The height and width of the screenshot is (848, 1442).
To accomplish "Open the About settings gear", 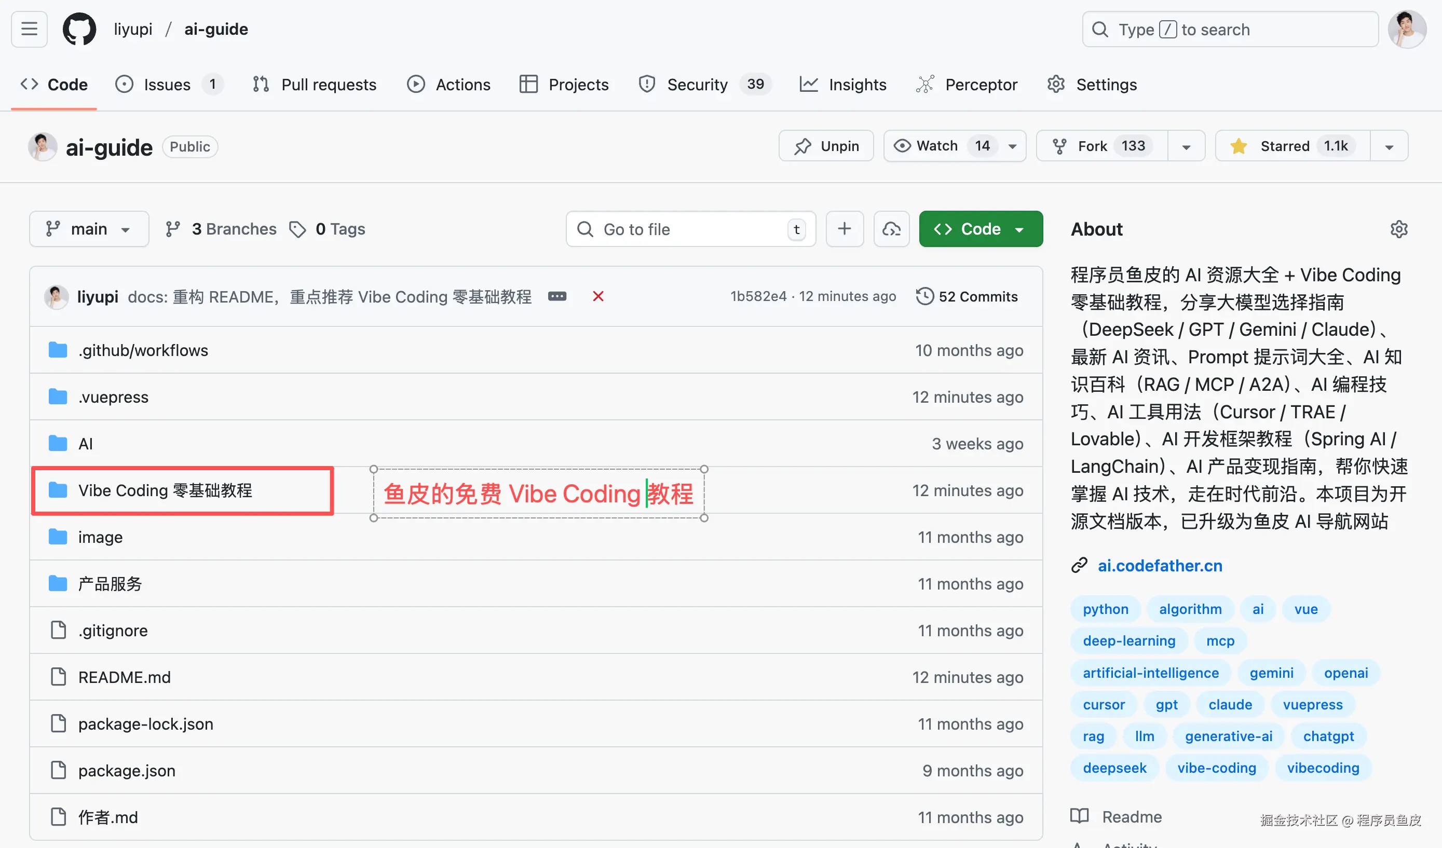I will pos(1399,229).
